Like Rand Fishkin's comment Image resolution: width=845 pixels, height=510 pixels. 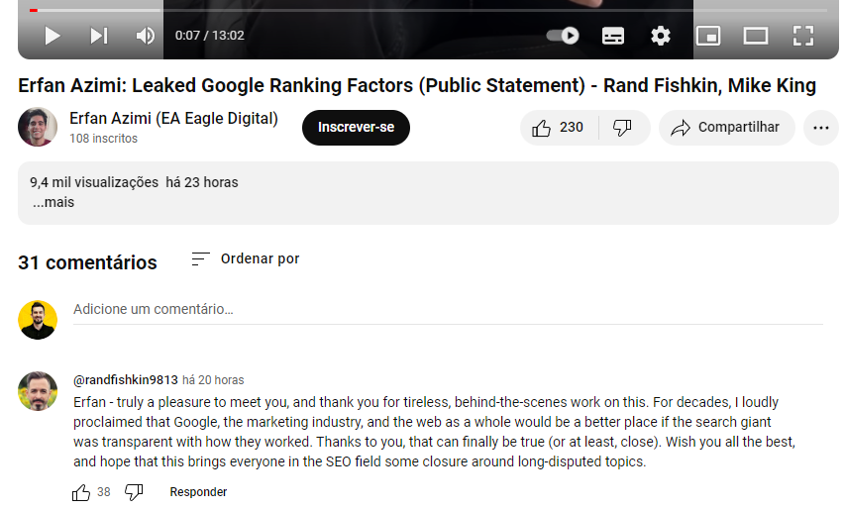tap(81, 492)
